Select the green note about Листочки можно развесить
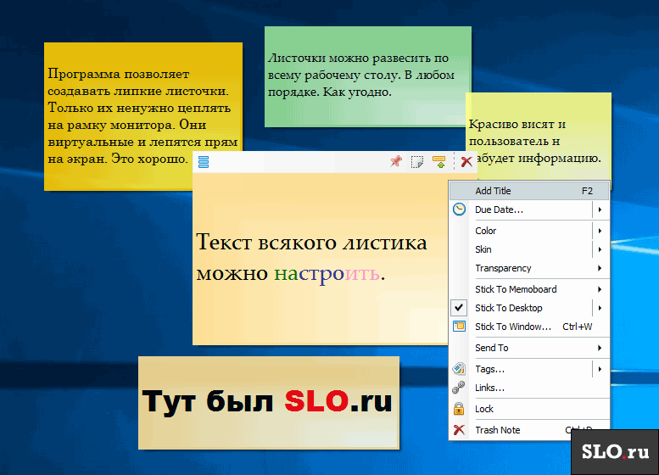The height and width of the screenshot is (475, 659). pyautogui.click(x=368, y=76)
